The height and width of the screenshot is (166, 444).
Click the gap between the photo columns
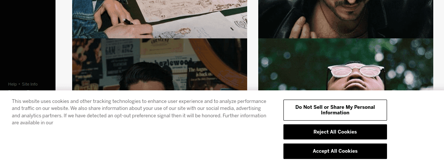tap(253, 45)
